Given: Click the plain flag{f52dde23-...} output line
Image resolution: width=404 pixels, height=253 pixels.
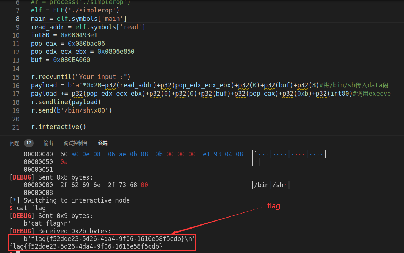Looking at the screenshot, I should pos(86,246).
